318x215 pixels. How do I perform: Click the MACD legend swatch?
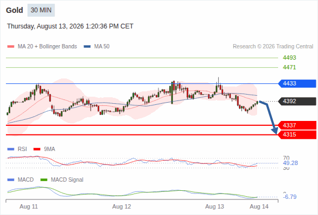click(x=11, y=180)
